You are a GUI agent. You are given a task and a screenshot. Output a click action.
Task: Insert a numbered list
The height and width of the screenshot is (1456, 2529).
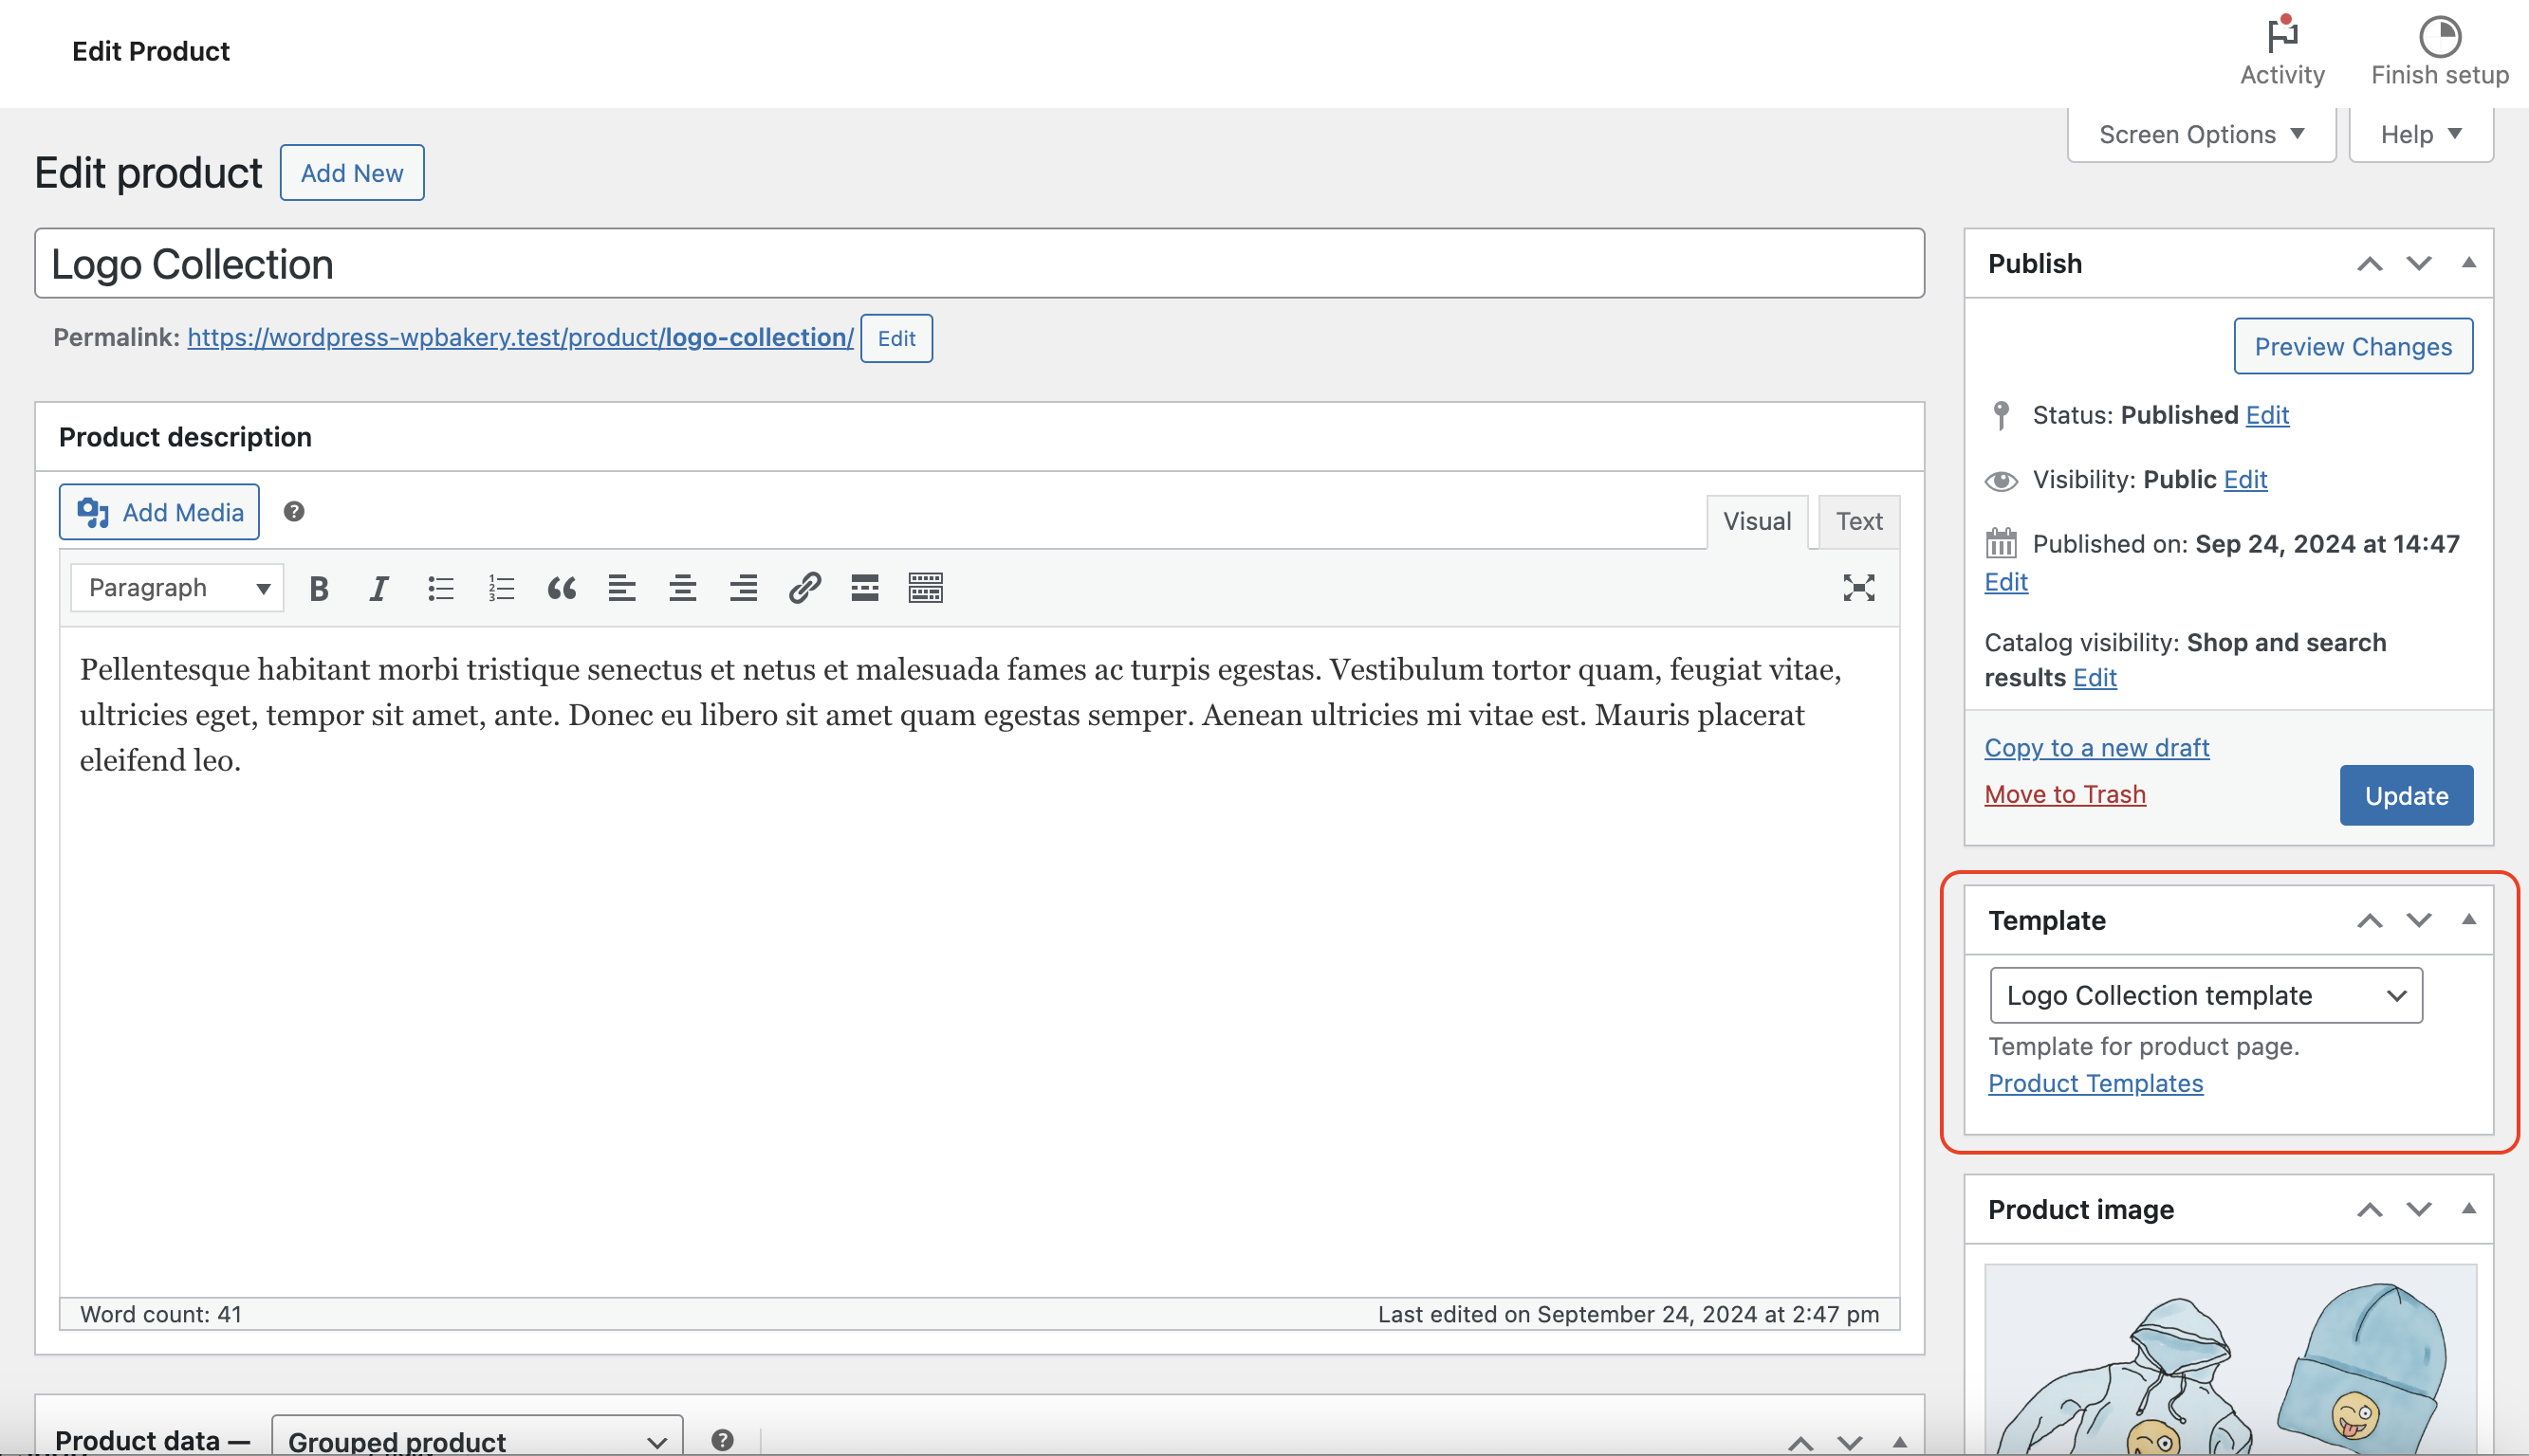click(x=501, y=588)
